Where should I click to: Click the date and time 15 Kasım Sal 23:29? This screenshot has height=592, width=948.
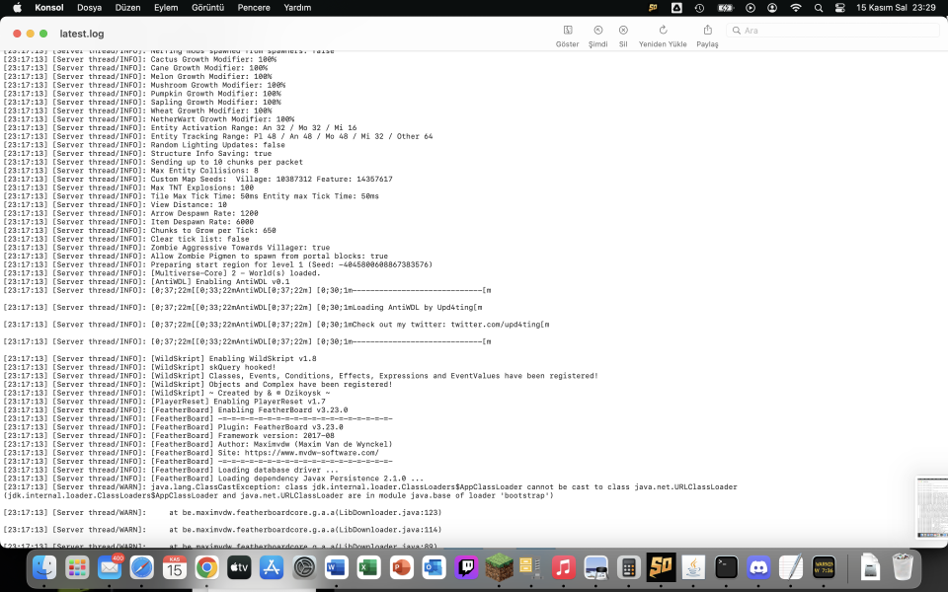(x=896, y=8)
